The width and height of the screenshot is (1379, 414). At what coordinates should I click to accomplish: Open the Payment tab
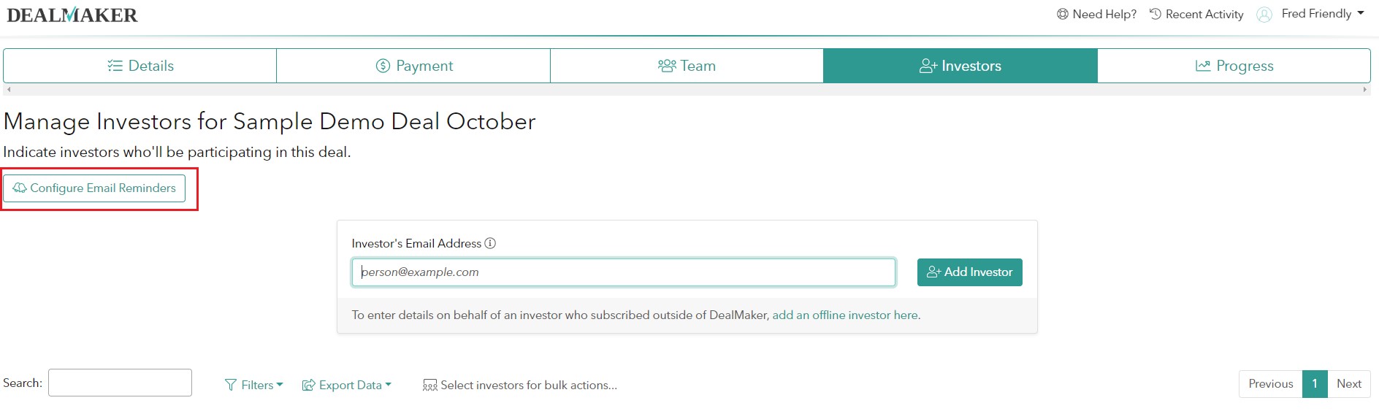[413, 66]
